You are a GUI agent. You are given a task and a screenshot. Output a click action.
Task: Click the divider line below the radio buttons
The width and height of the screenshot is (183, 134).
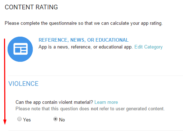[x=95, y=130]
